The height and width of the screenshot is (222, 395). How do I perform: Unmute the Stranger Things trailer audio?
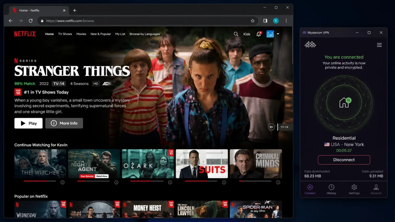271,127
